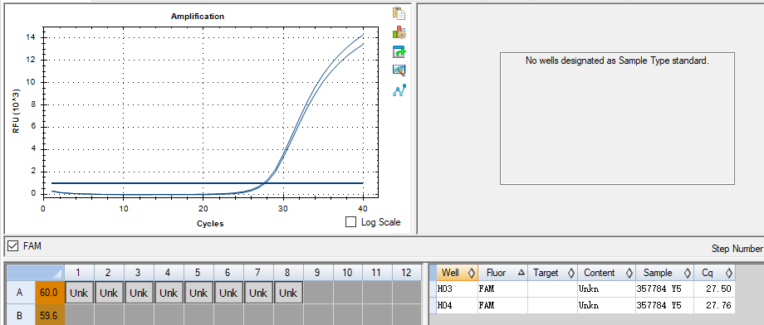Click the H04 well cell in table
The height and width of the screenshot is (325, 764).
pyautogui.click(x=457, y=305)
